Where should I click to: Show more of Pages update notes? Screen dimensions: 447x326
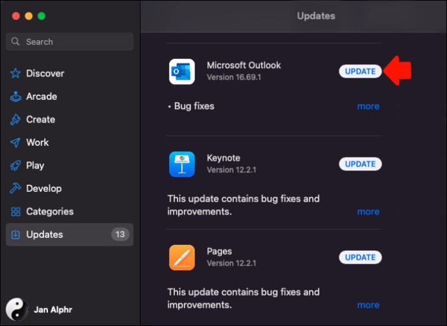pos(368,305)
